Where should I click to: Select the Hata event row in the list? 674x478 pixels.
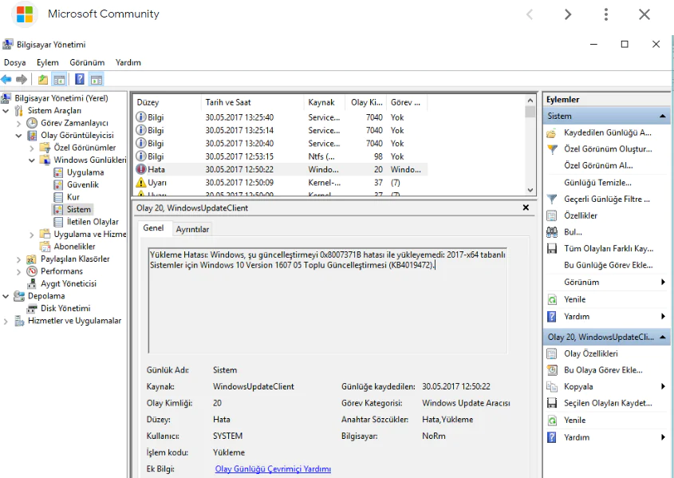click(239, 169)
